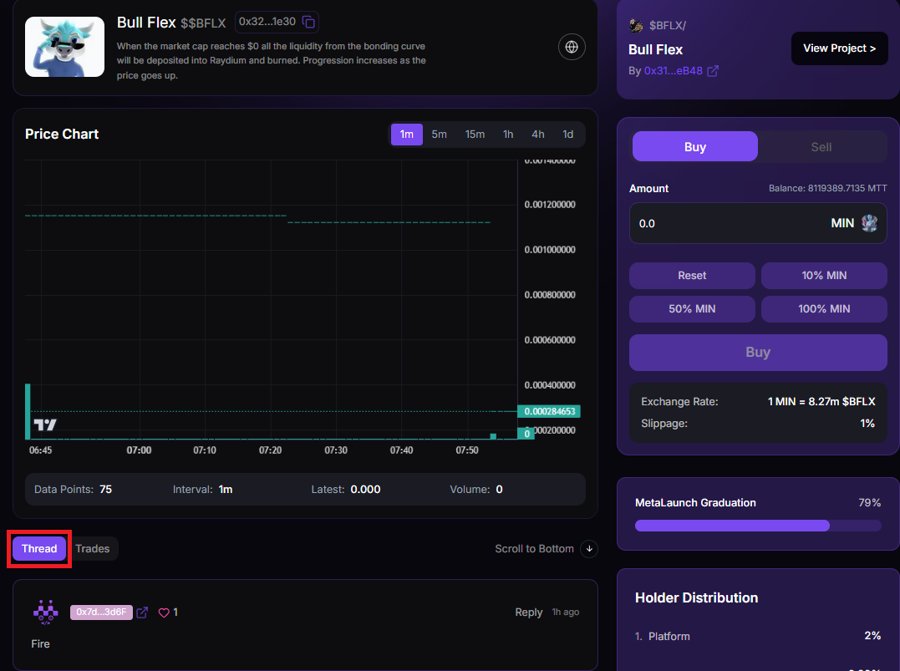Click the Bull Flex token avatar image

click(x=64, y=47)
